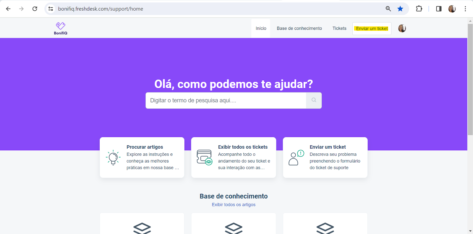Click the page vertical scrollbar thumb

(x=470, y=79)
